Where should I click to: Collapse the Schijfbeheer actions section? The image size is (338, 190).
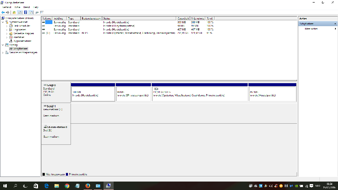pos(336,24)
